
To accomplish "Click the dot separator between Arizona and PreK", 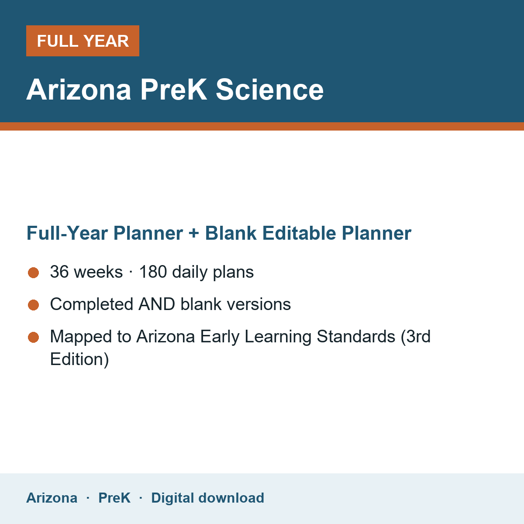I will [x=88, y=498].
